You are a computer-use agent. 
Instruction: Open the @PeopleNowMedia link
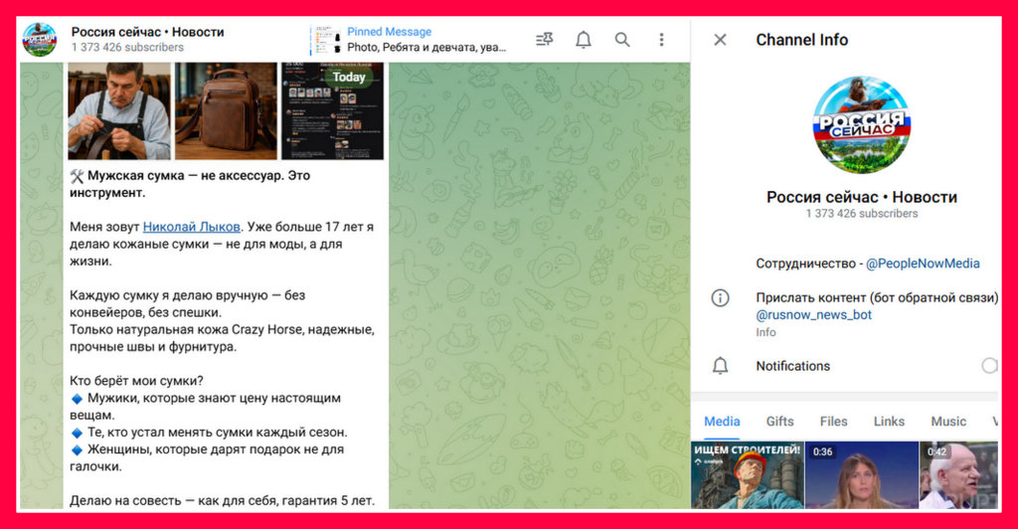922,264
